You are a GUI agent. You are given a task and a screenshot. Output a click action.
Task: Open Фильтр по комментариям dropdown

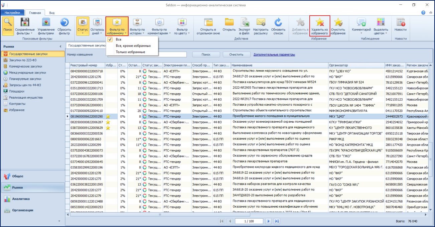(160, 26)
